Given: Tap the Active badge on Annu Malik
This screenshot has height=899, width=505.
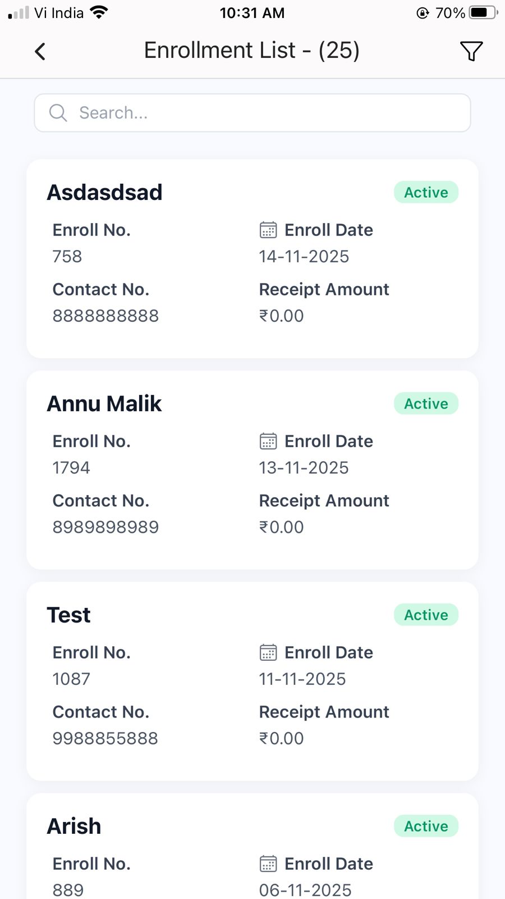Looking at the screenshot, I should coord(426,403).
